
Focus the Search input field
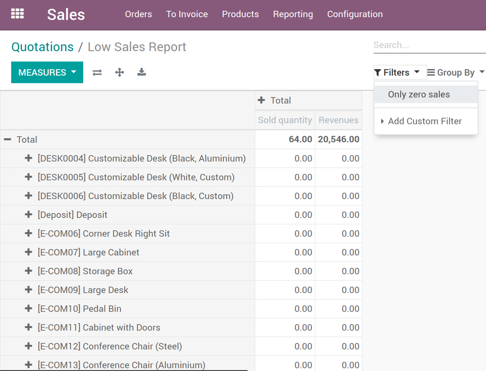point(430,45)
